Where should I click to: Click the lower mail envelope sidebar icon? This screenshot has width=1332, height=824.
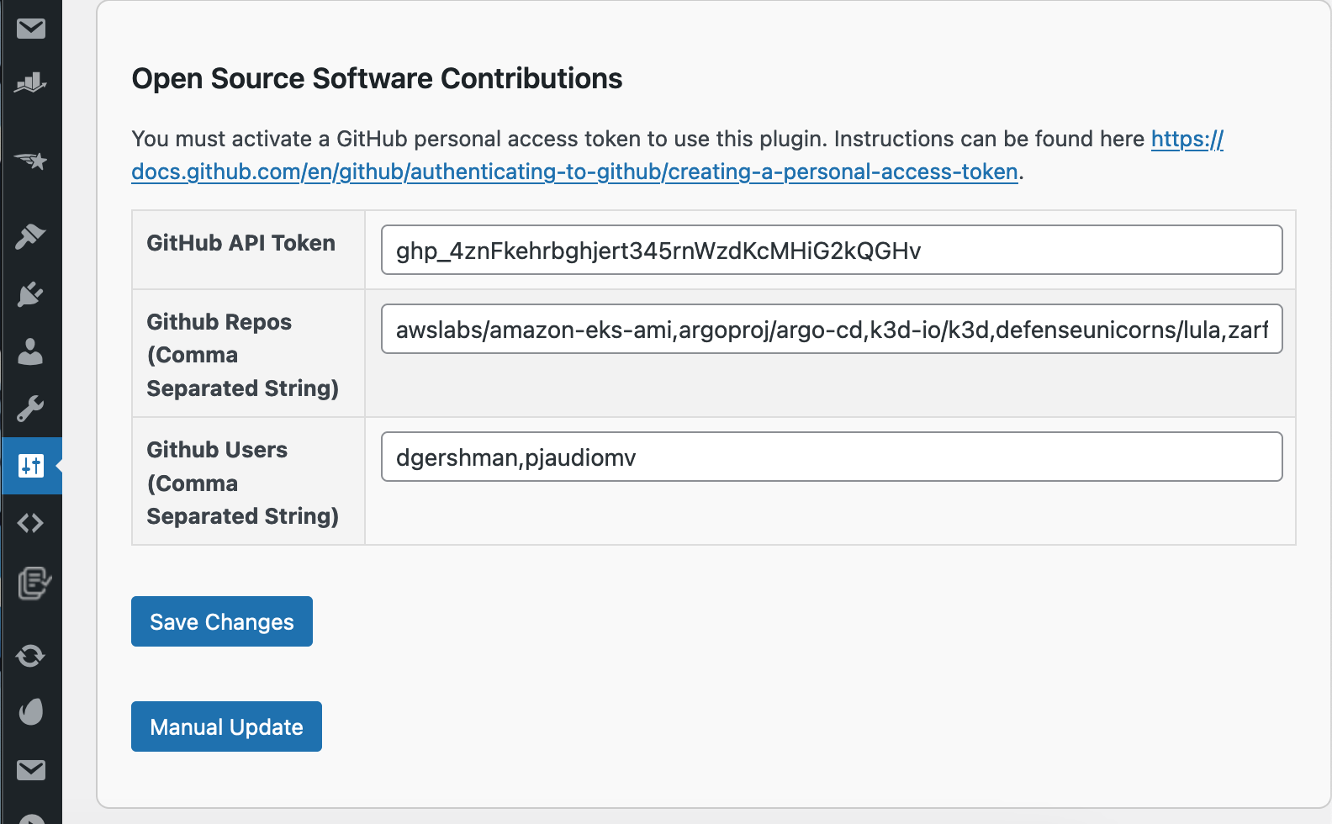pos(31,769)
